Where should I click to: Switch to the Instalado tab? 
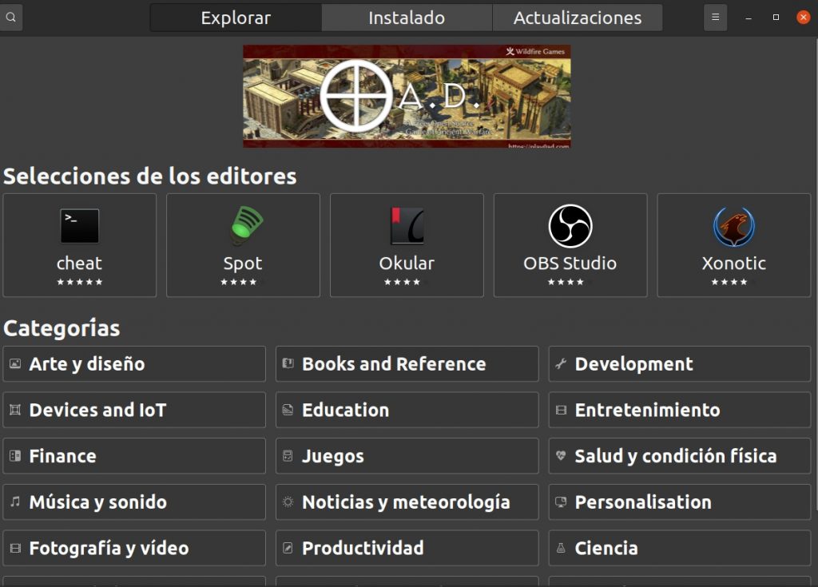pos(407,17)
